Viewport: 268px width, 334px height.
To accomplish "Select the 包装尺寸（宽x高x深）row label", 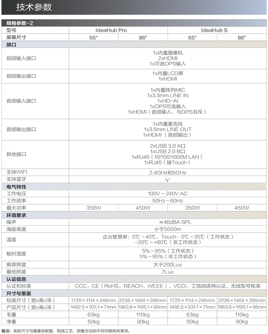I will coord(31,301).
